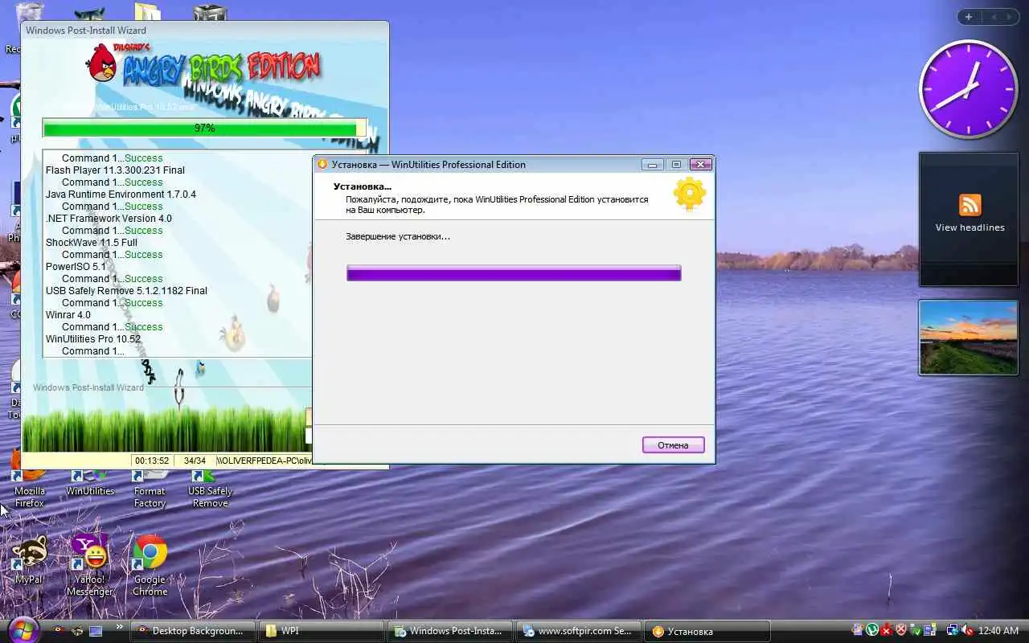Expand quick launch overflow chevron
Viewport: 1029px width, 643px height.
click(120, 626)
